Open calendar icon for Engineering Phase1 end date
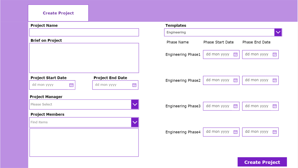The image size is (298, 168). (x=274, y=55)
